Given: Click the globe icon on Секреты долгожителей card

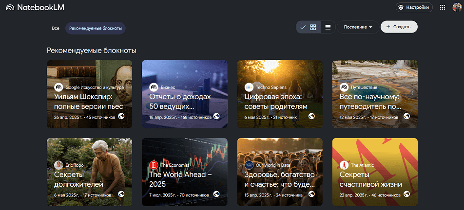Looking at the screenshot, I should click(x=121, y=194).
